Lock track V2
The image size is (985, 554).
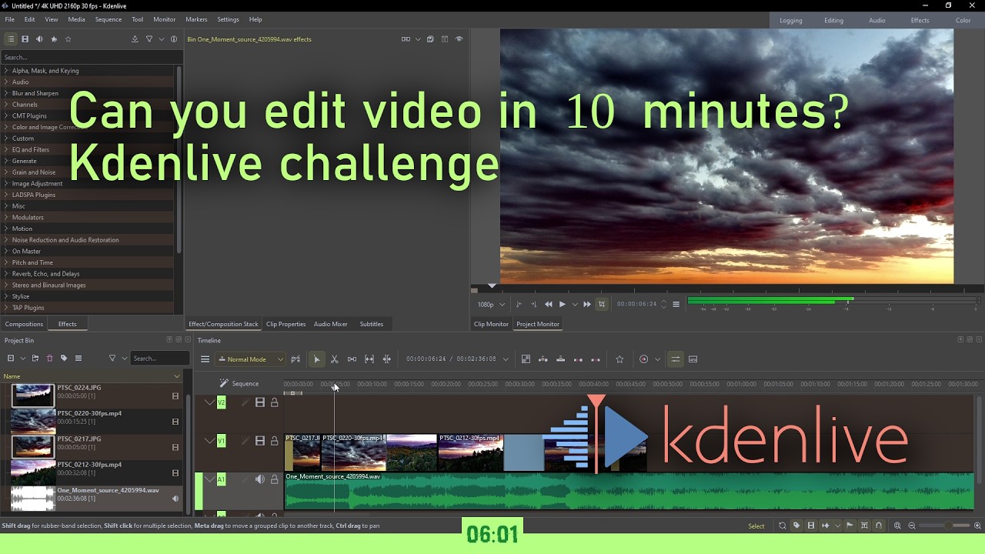[x=274, y=402]
